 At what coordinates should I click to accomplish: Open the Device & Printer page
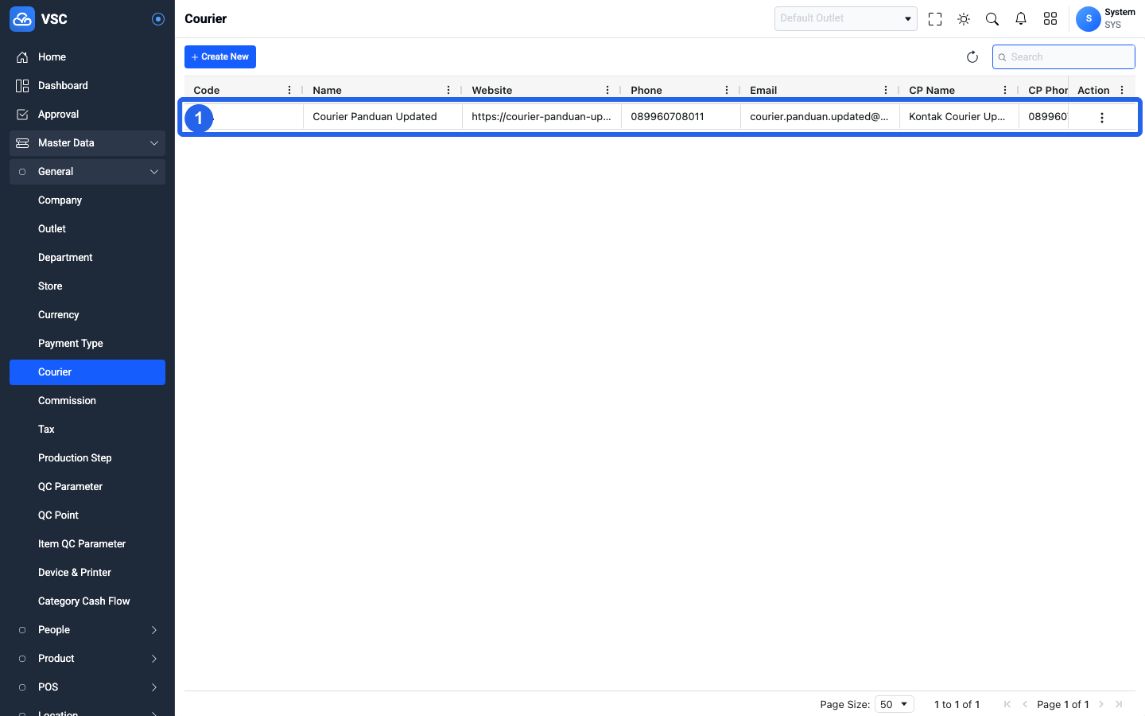87,573
